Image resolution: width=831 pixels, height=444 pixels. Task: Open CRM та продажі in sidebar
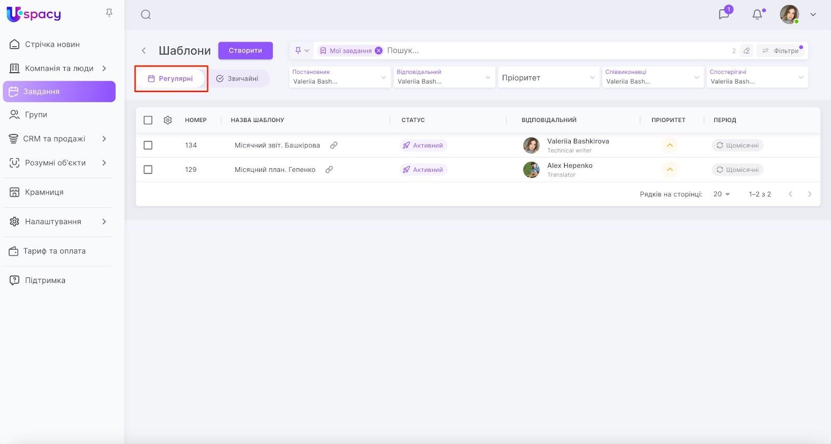click(x=54, y=139)
